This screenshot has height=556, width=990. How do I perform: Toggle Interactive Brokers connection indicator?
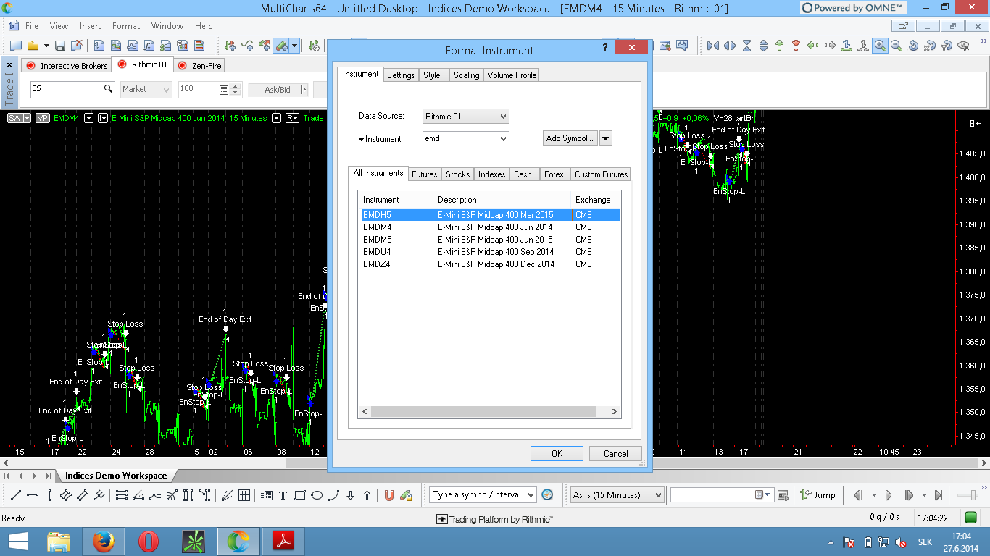click(30, 66)
